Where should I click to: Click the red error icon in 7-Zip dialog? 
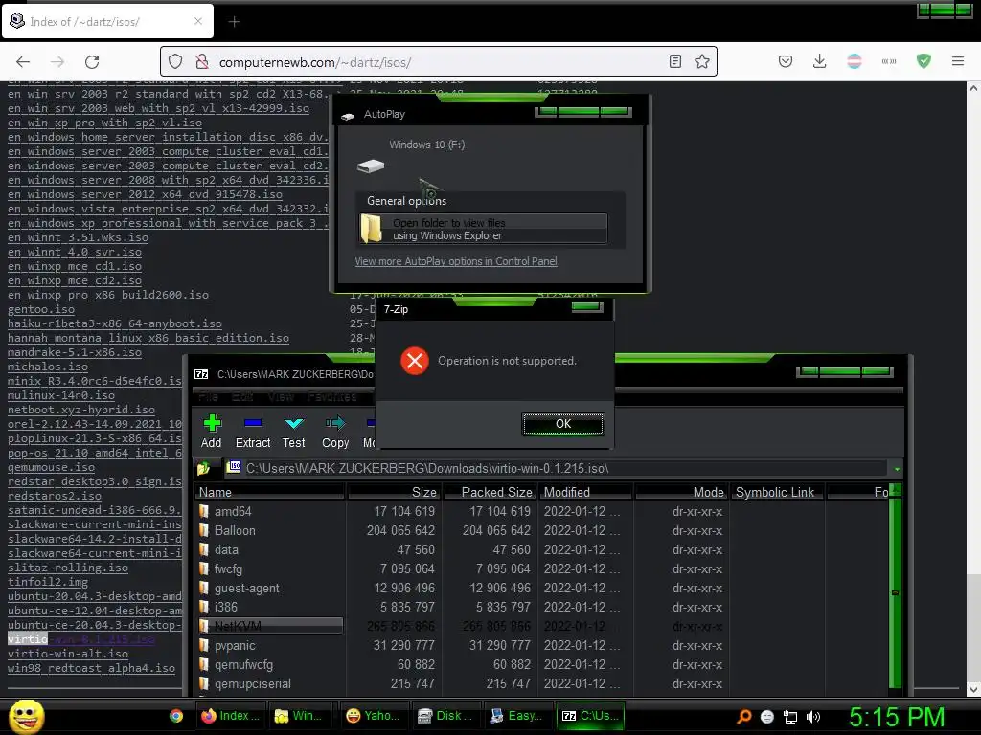pyautogui.click(x=414, y=361)
